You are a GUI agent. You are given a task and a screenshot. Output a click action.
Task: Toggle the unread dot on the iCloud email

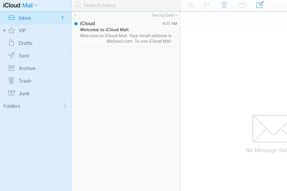click(76, 24)
